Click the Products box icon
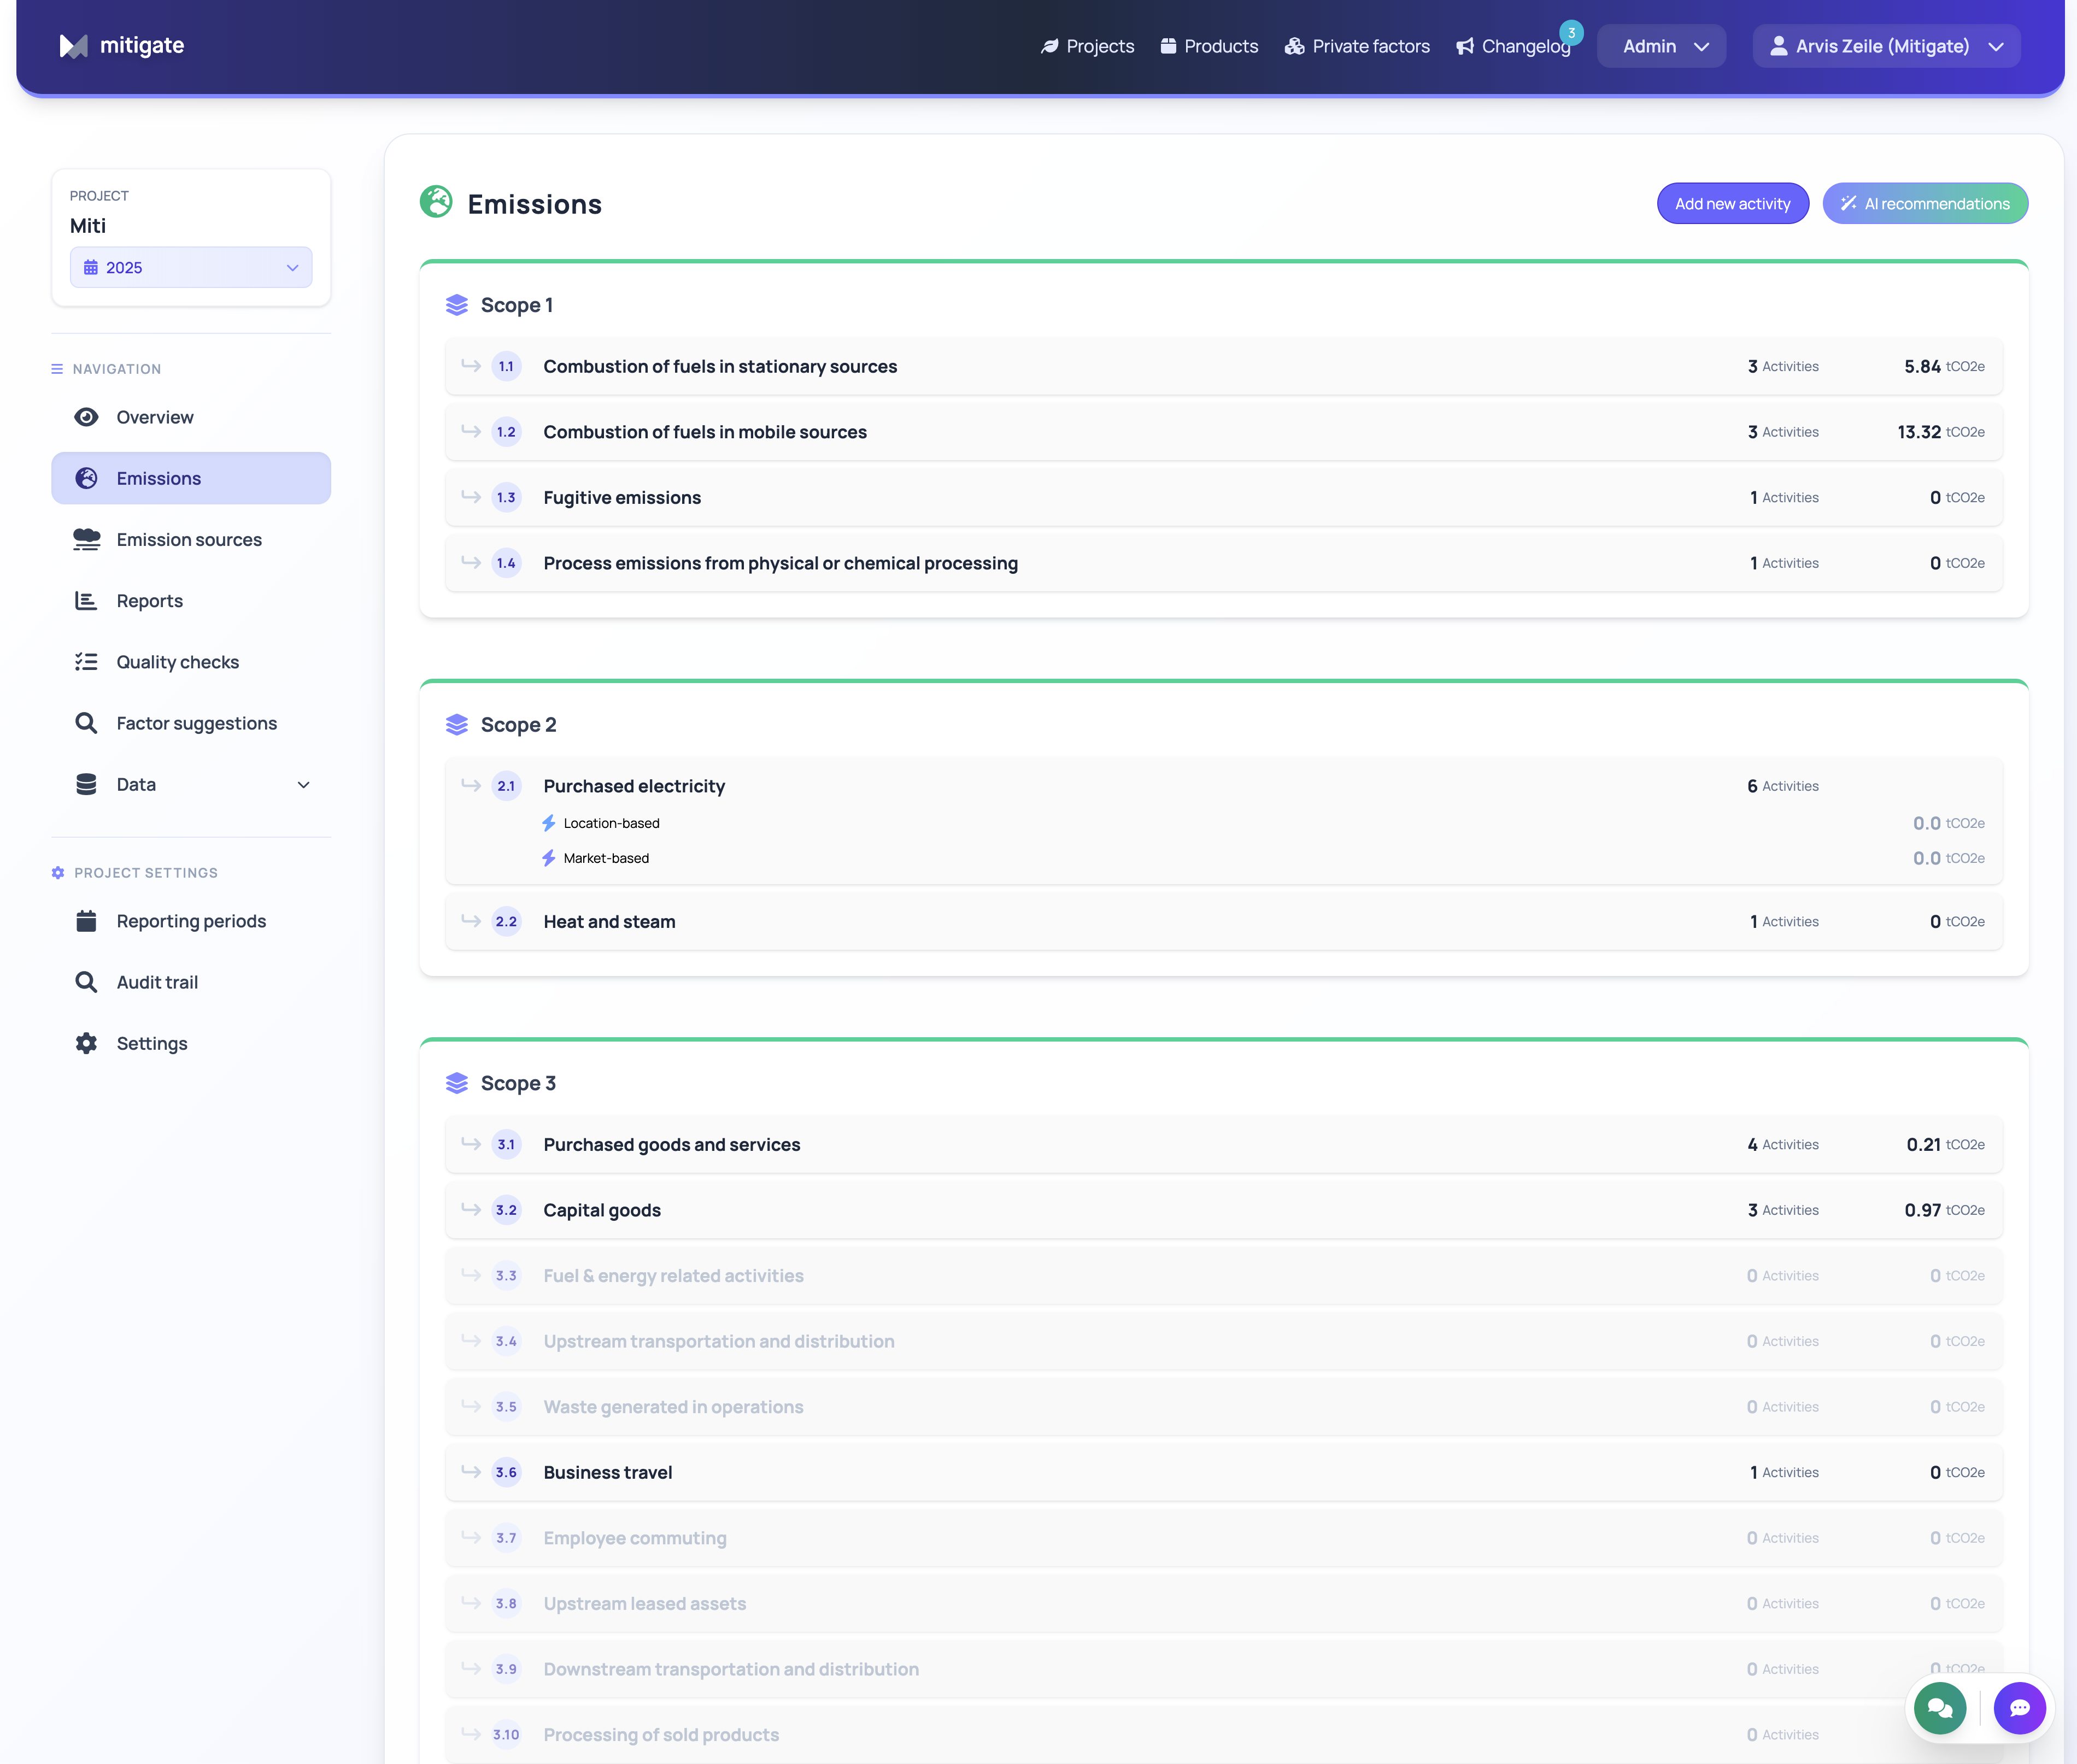This screenshot has height=1764, width=2077. coord(1168,46)
